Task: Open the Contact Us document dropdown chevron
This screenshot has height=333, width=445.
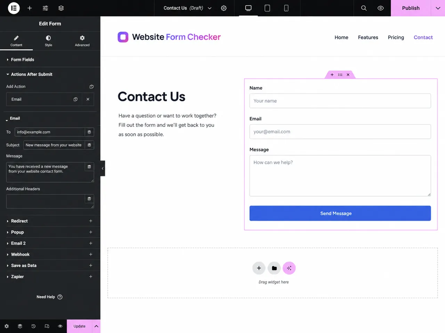Action: point(210,8)
